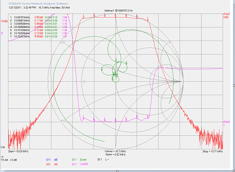The height and width of the screenshot is (172, 235).
Task: Click marker 6 on the green Smith trace
Action: [x=126, y=63]
